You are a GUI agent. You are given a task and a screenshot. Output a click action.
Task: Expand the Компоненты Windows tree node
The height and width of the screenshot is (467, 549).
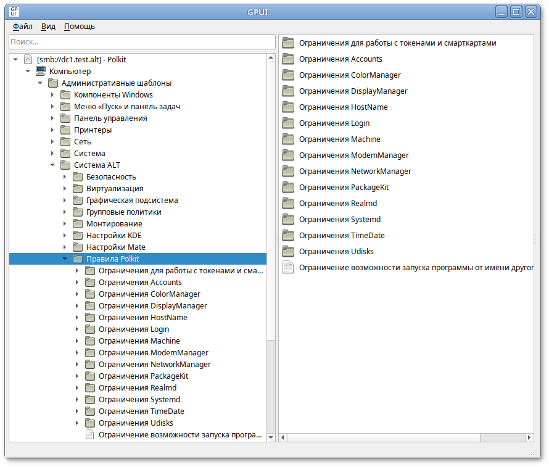coord(52,95)
